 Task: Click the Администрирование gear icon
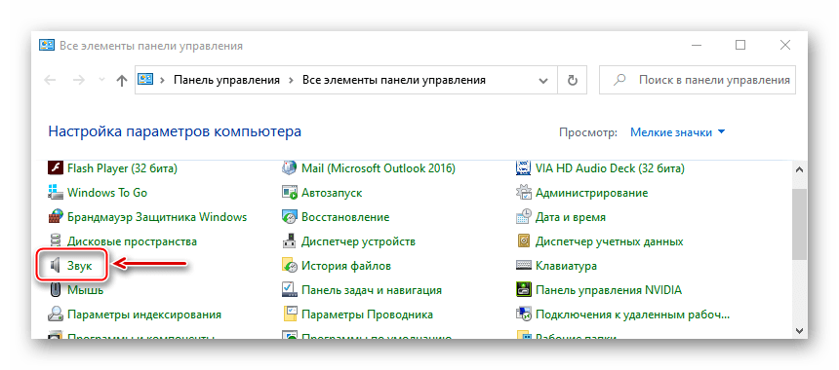coord(523,193)
